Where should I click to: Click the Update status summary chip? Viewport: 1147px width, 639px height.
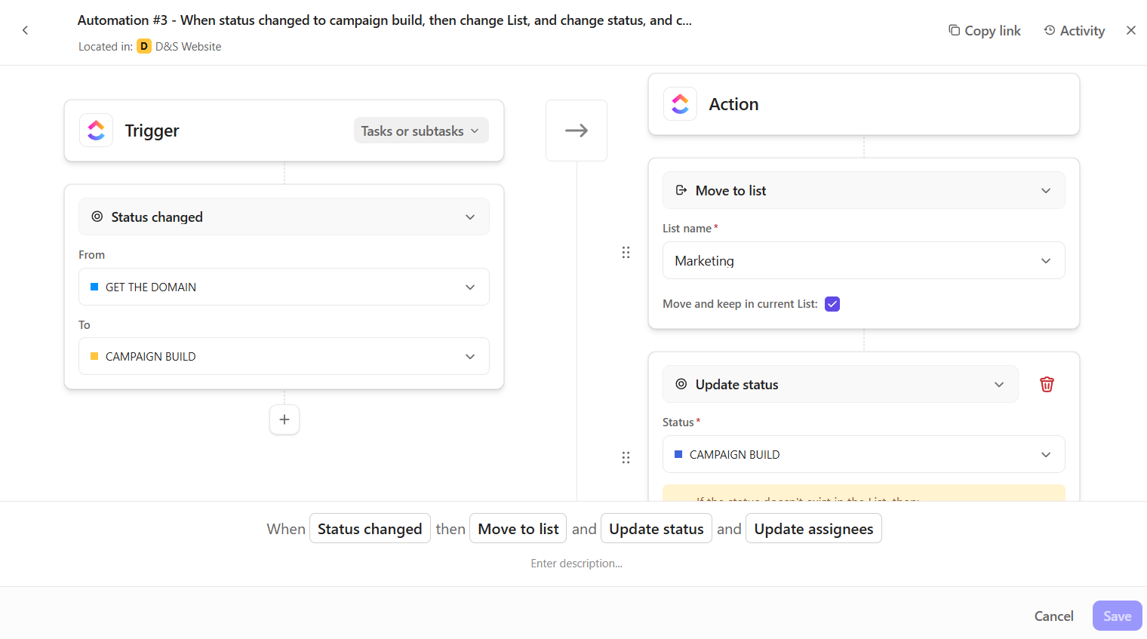657,529
